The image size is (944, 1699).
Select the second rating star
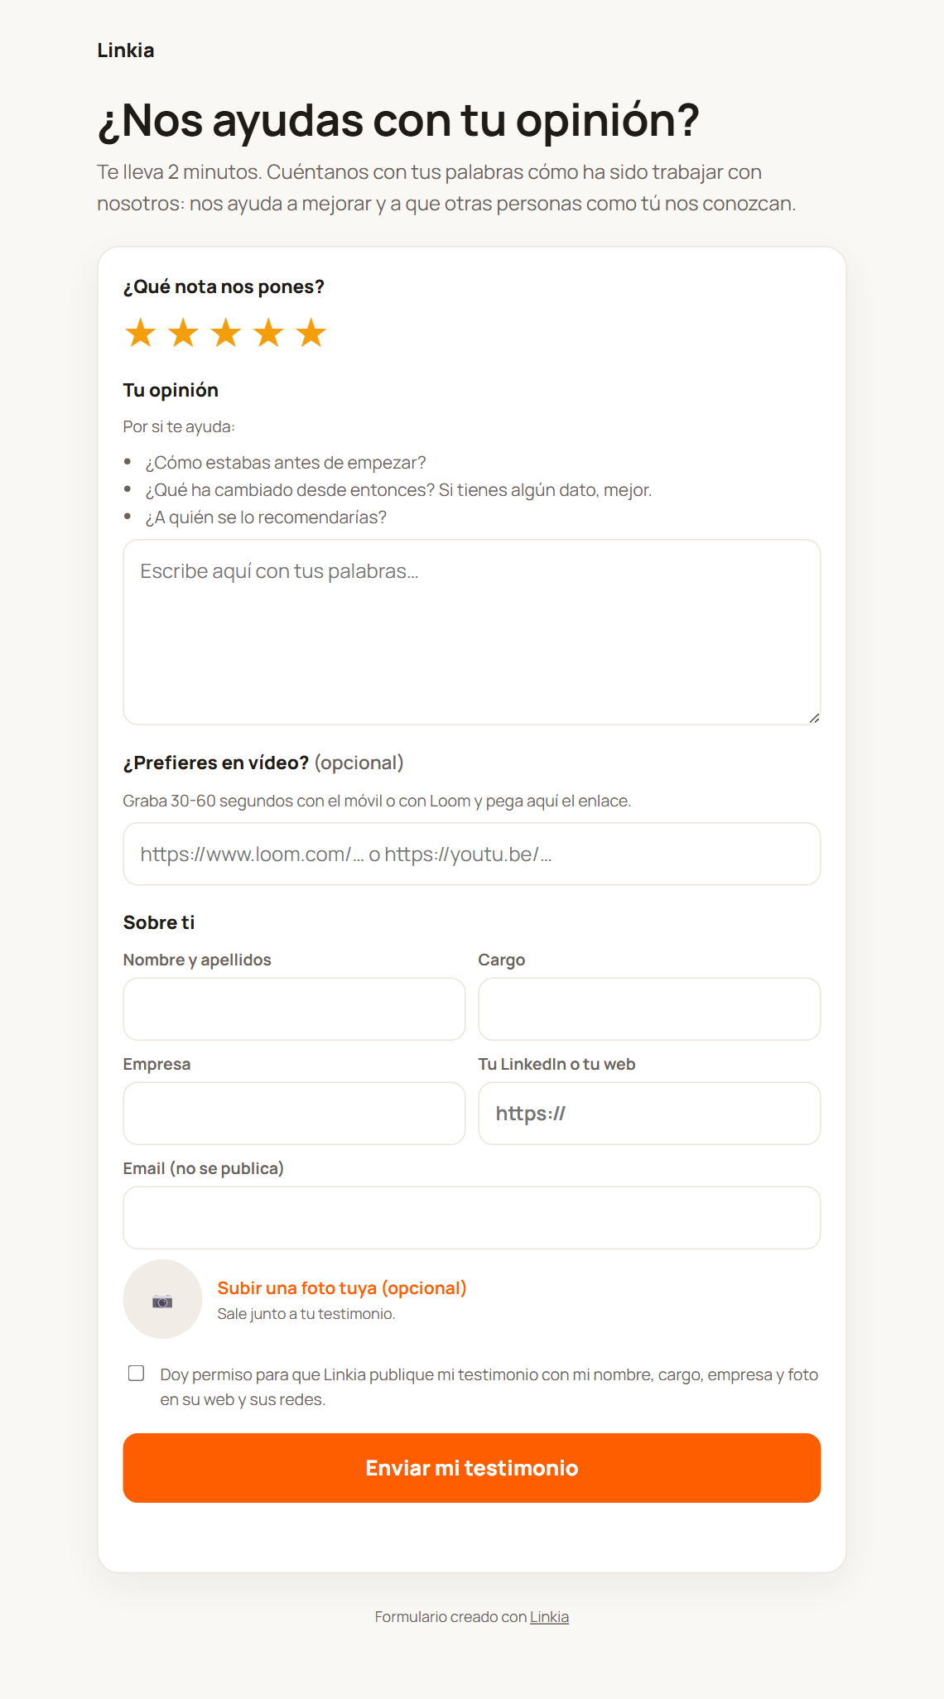183,334
